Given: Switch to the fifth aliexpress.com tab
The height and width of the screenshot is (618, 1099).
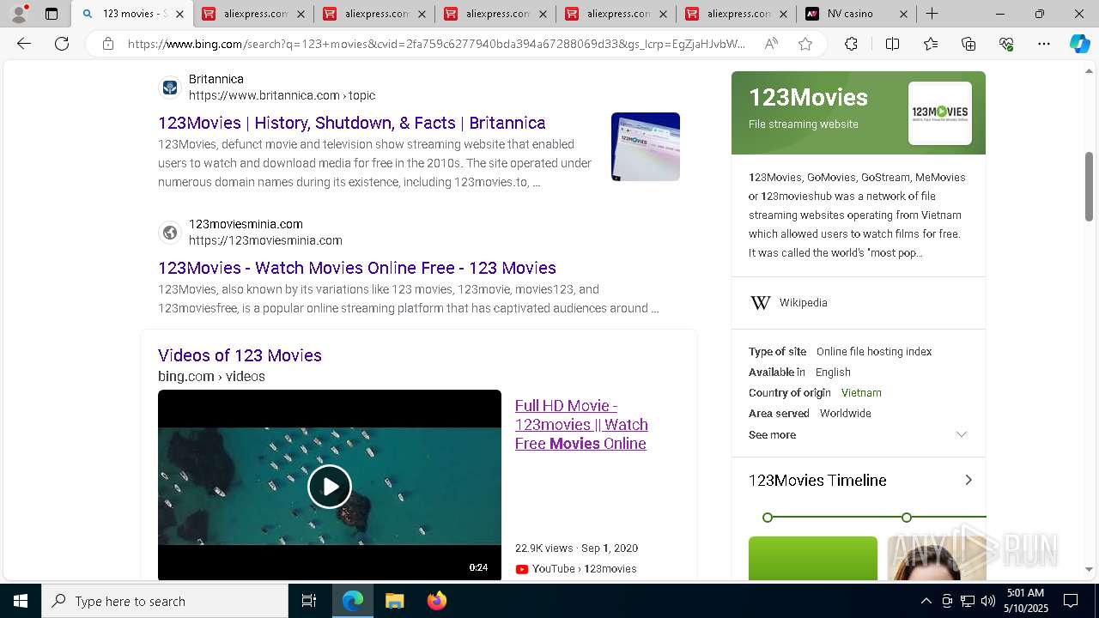Looking at the screenshot, I should pos(738,14).
